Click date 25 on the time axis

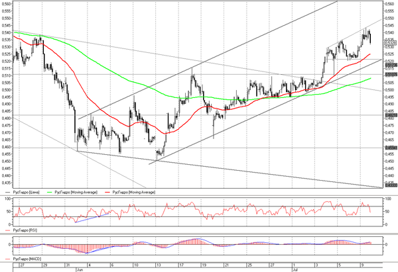[250, 265]
